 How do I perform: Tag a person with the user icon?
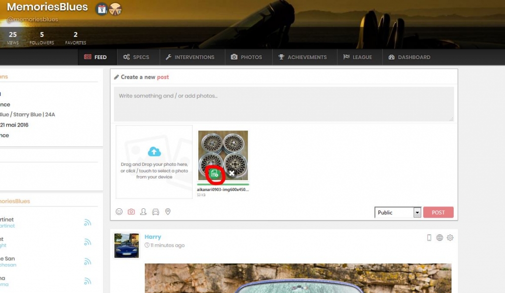point(144,212)
